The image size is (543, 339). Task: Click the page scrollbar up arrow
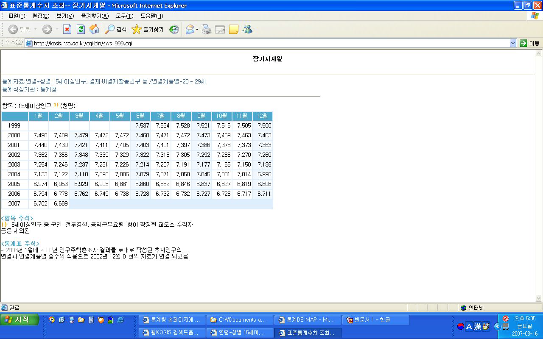click(x=539, y=54)
